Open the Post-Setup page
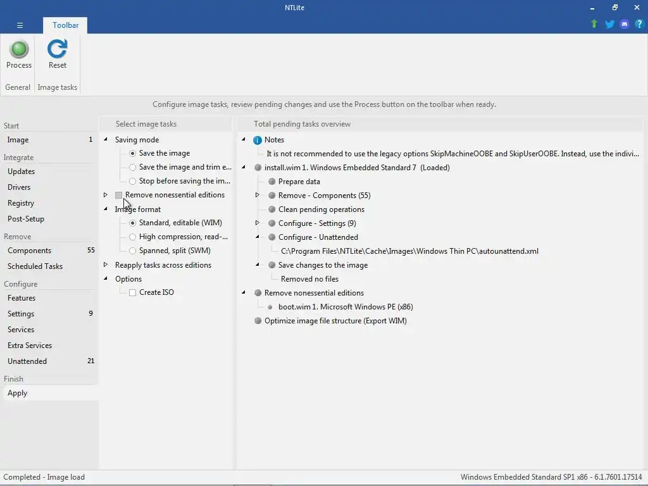The image size is (648, 486). [x=49, y=218]
